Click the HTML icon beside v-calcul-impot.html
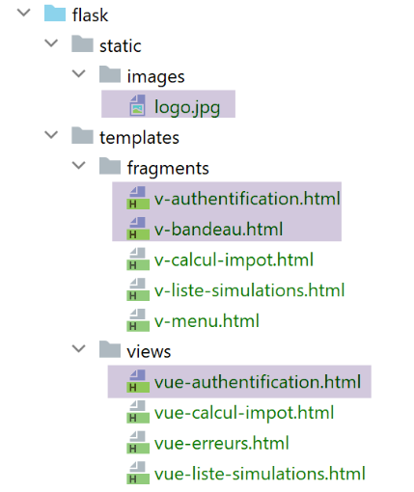The width and height of the screenshot is (414, 492). click(x=138, y=259)
